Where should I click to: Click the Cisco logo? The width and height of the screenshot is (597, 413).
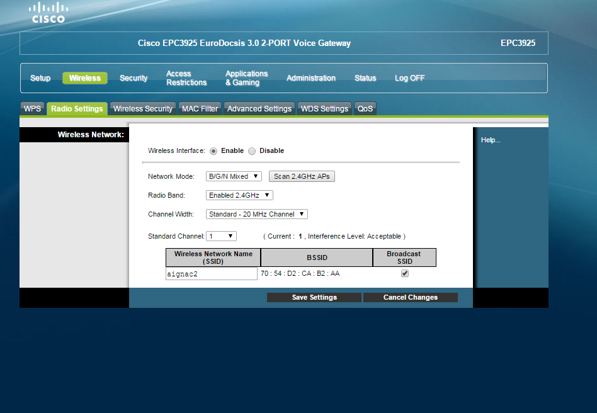[x=49, y=13]
